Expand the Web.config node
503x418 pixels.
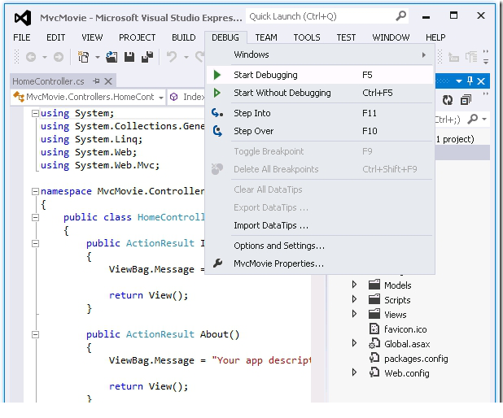pyautogui.click(x=354, y=372)
